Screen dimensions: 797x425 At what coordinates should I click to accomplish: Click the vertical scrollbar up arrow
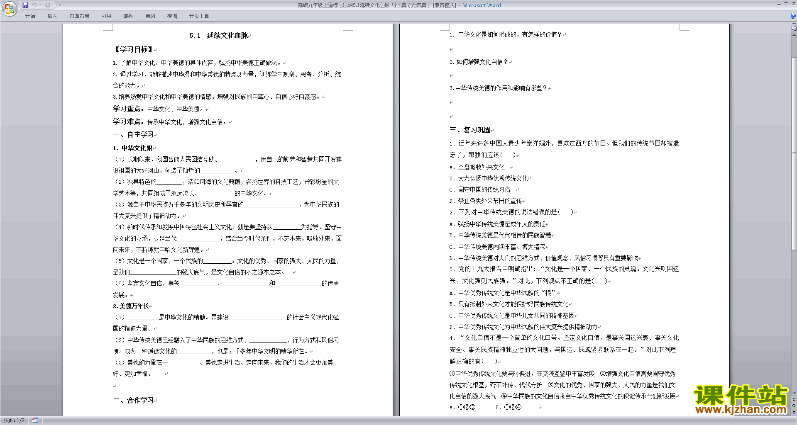794,35
